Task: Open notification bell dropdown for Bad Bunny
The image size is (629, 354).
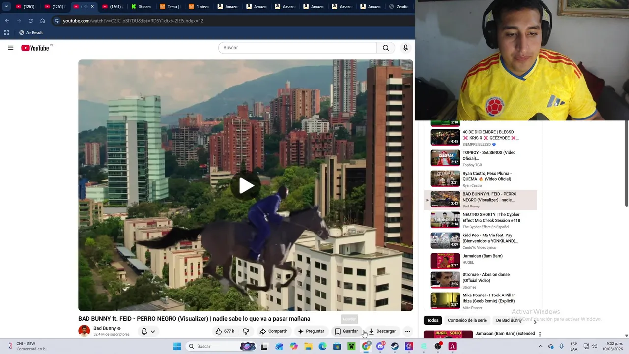Action: [148, 331]
